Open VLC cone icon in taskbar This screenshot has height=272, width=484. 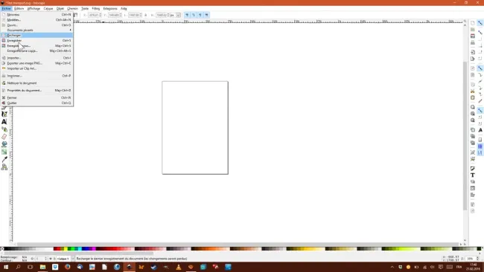click(x=179, y=267)
